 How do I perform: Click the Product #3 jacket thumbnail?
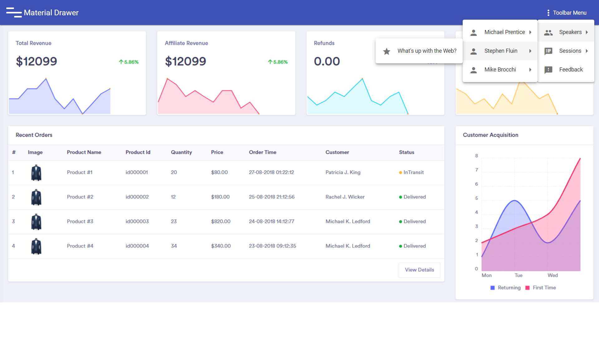[x=36, y=222]
